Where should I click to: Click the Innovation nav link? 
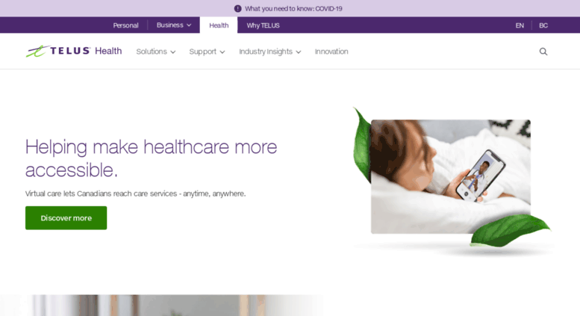click(331, 52)
